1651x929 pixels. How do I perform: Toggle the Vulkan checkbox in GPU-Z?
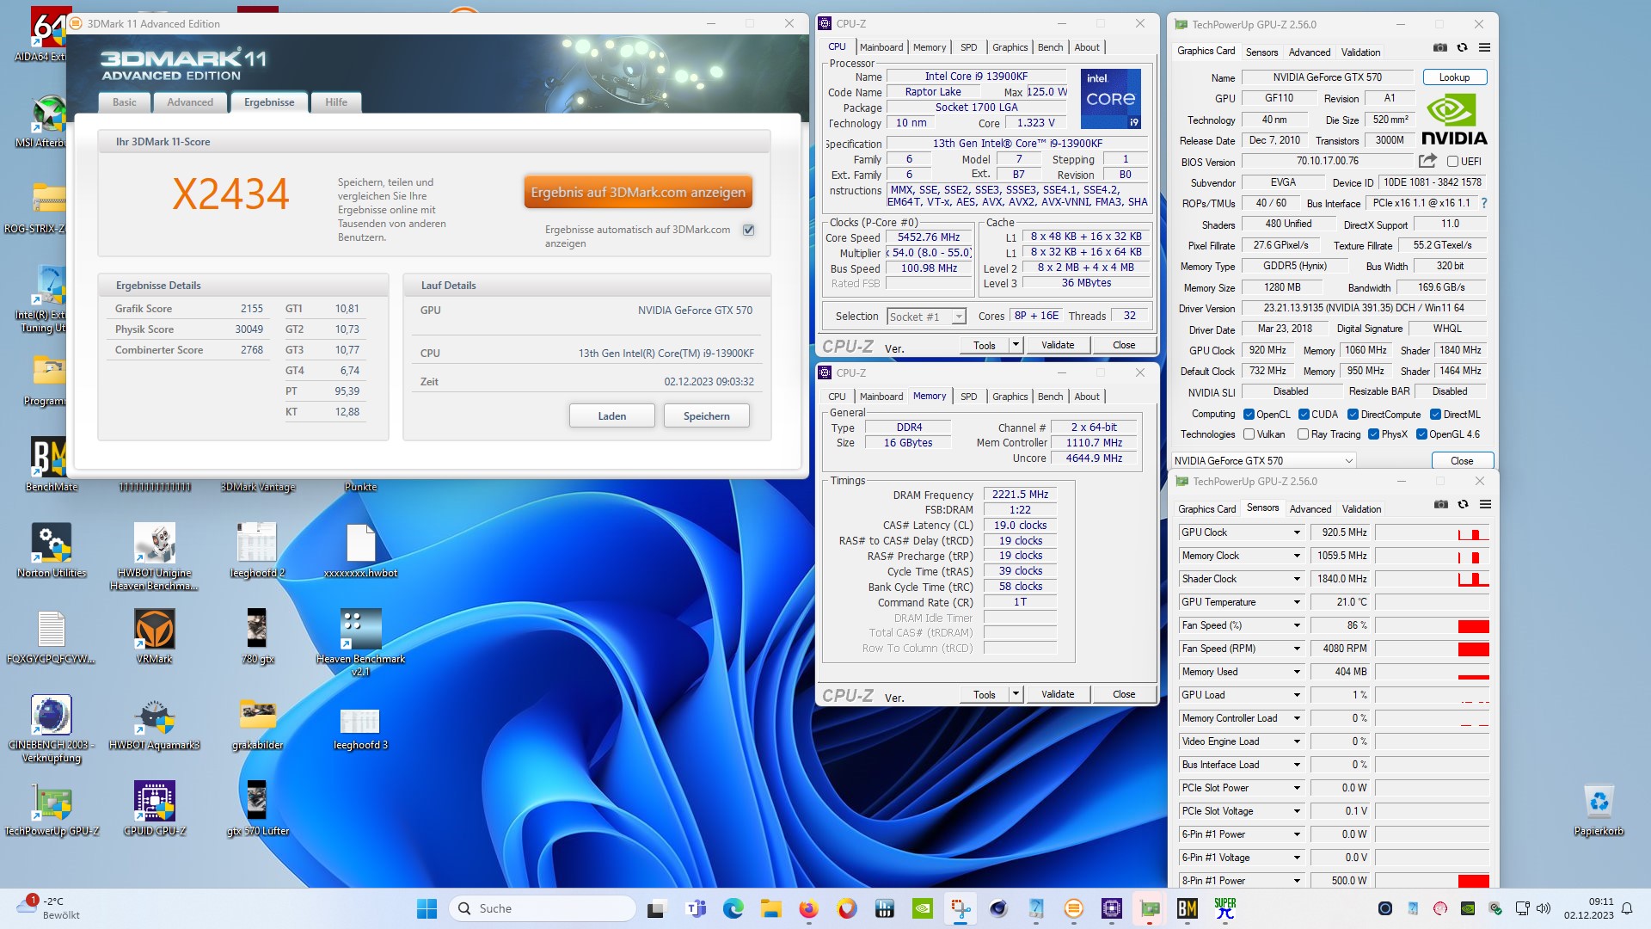point(1249,434)
